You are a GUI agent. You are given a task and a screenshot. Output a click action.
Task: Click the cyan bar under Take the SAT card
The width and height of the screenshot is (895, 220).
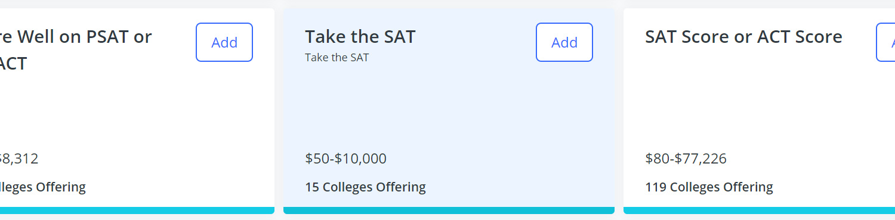coord(449,210)
